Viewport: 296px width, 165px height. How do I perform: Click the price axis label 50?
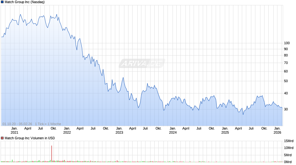coord(286,81)
